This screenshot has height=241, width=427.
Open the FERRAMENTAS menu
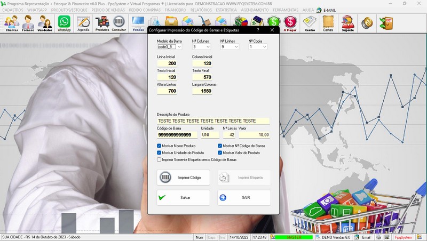pyautogui.click(x=286, y=10)
